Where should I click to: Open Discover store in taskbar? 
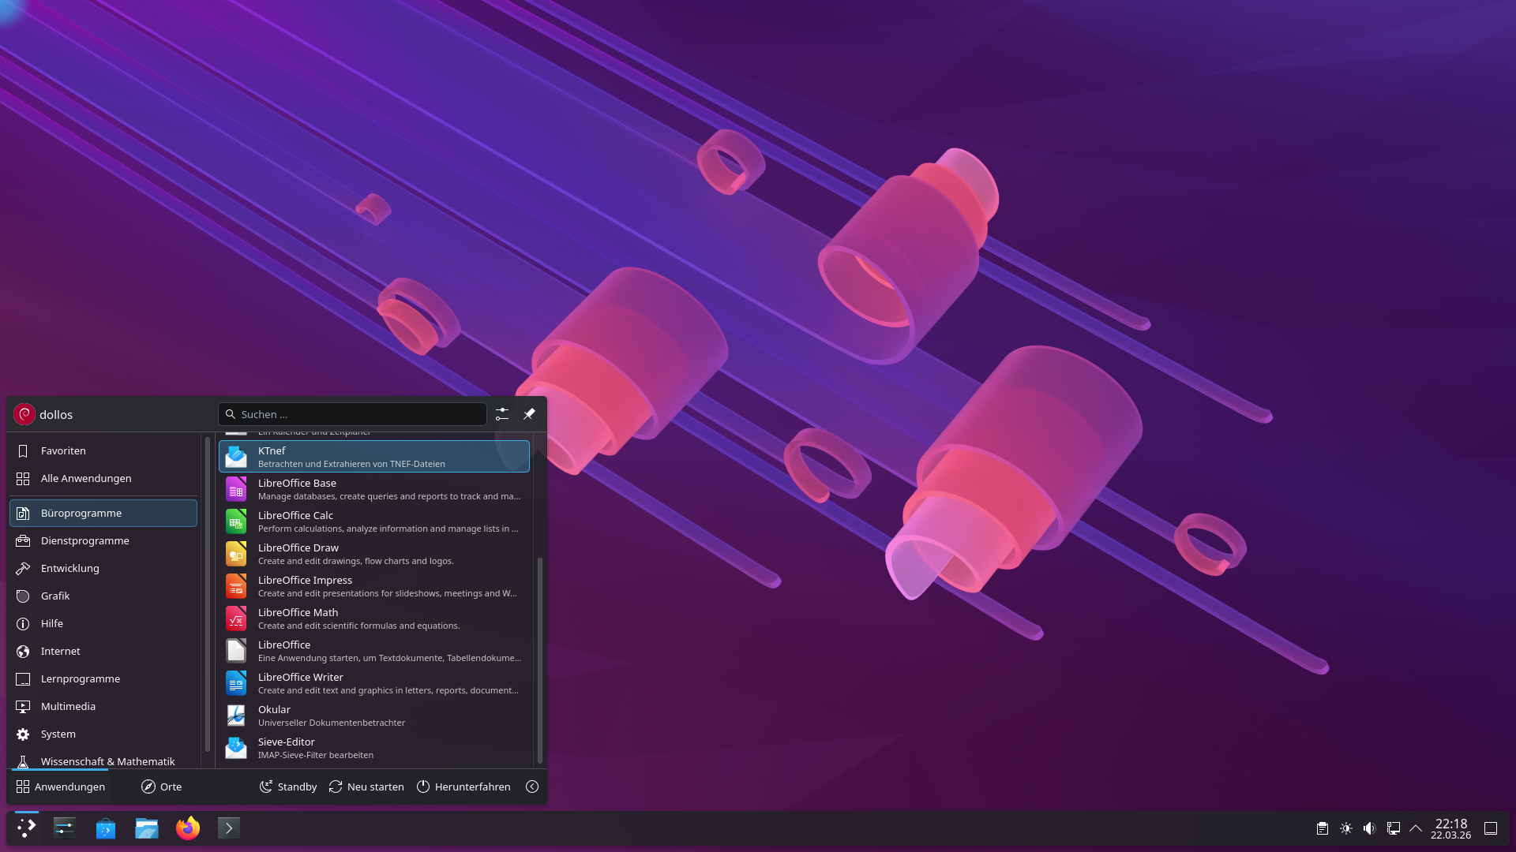coord(105,828)
